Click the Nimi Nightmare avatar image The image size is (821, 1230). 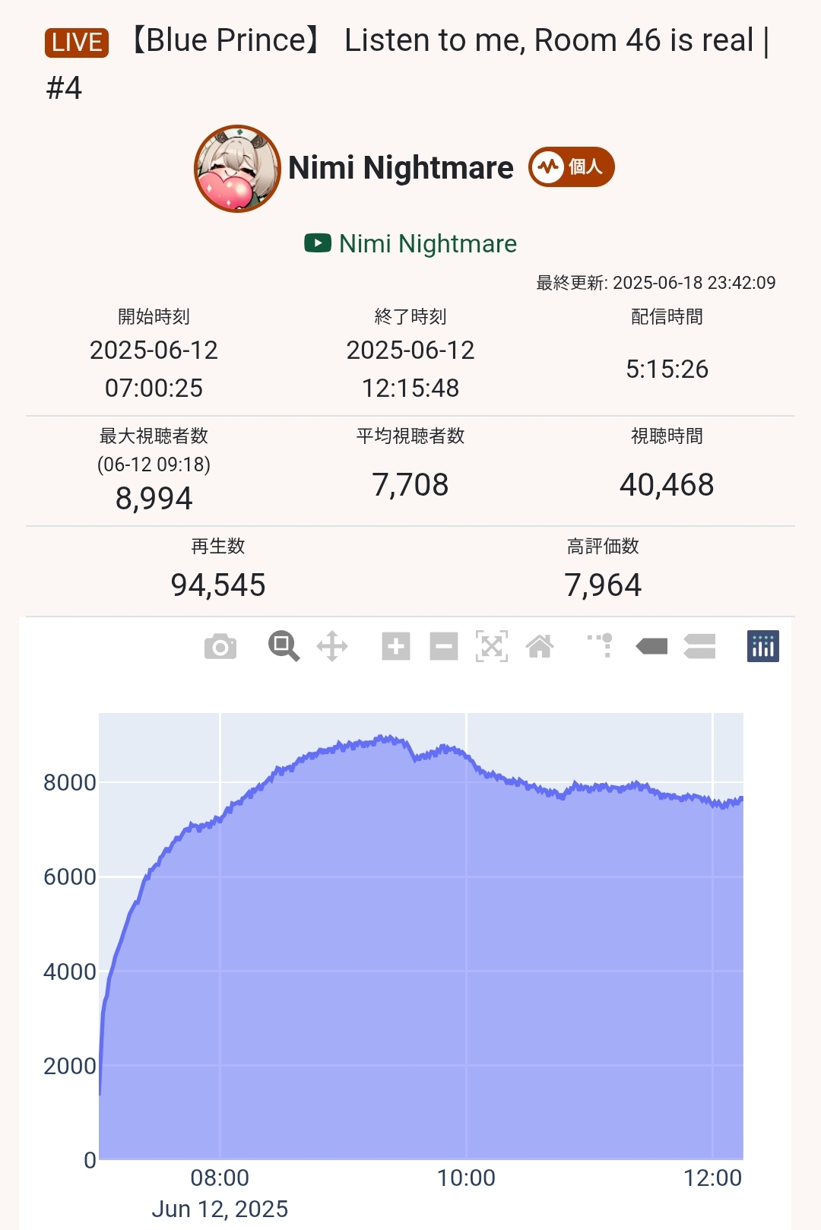[238, 169]
